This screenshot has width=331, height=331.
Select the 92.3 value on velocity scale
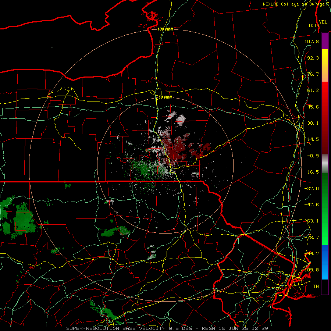313,58
